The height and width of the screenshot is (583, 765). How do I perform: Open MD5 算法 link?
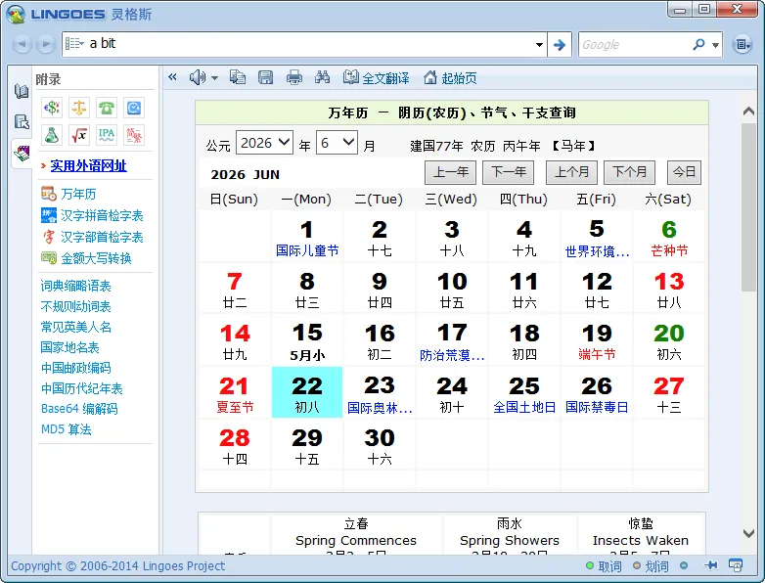pyautogui.click(x=66, y=429)
